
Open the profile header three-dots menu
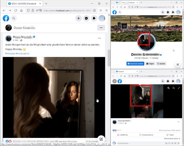click(101, 28)
